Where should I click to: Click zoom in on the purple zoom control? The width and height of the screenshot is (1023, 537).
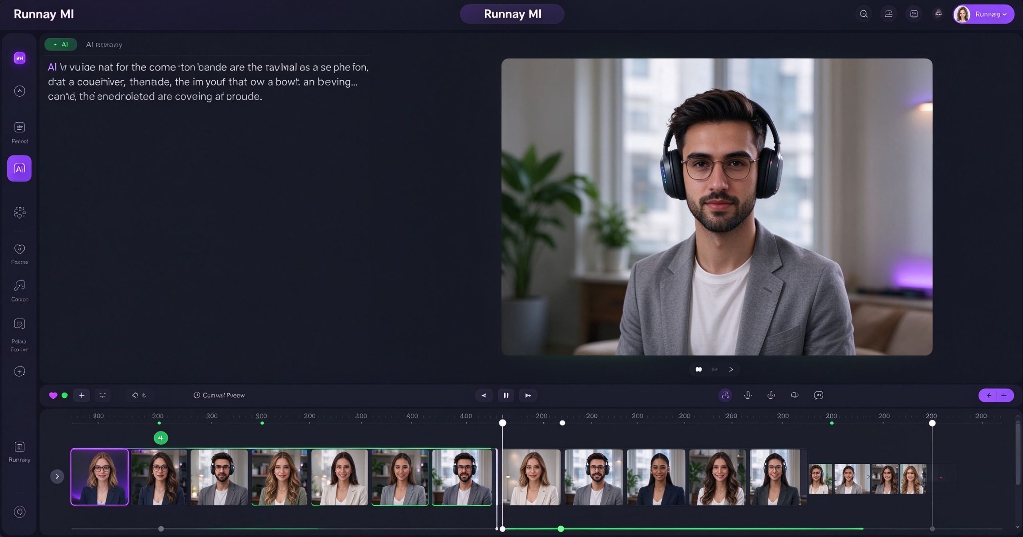tap(989, 395)
